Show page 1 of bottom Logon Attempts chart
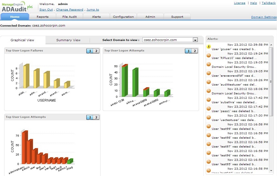 (x=90, y=117)
